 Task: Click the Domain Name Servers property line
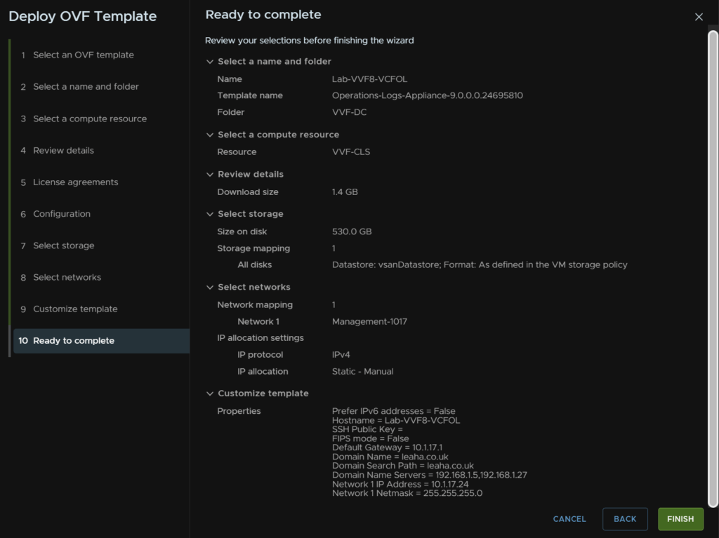pyautogui.click(x=430, y=475)
